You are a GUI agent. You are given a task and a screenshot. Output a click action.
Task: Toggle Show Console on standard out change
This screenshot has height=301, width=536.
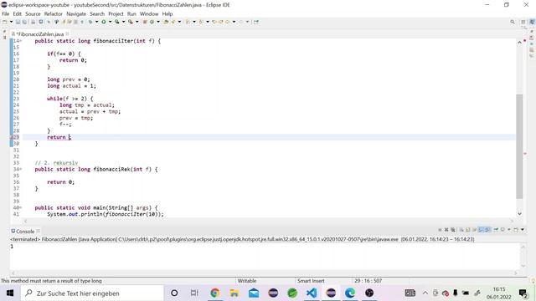(x=482, y=230)
